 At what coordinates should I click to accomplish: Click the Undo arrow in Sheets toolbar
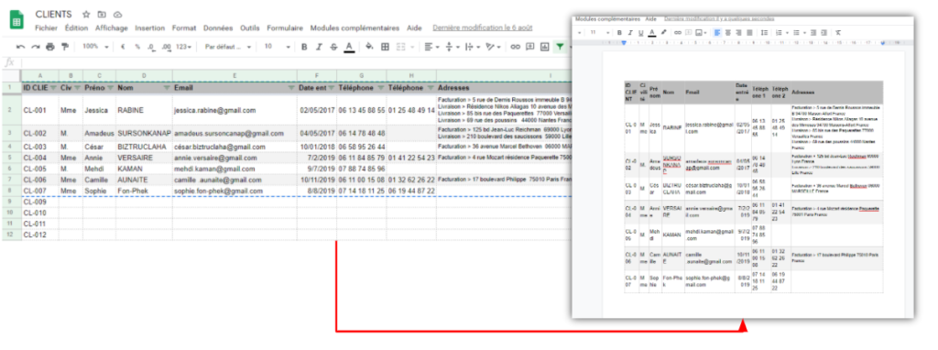pos(21,47)
